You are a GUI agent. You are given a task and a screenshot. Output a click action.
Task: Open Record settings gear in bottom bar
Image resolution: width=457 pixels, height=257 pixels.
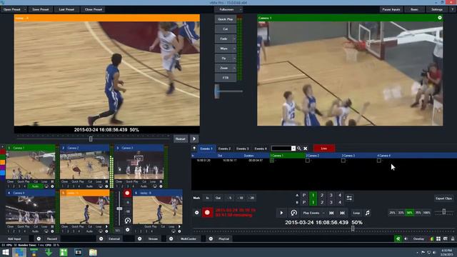pos(39,238)
